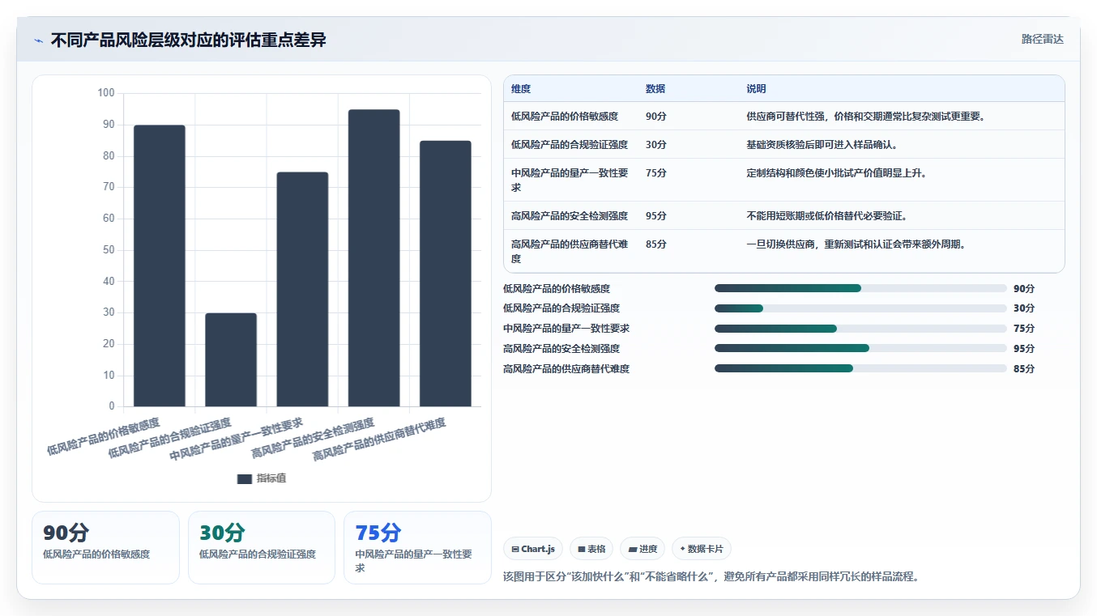The height and width of the screenshot is (616, 1097).
Task: Click the 低风险产品的合规验证强度 progress bar
Action: point(860,308)
